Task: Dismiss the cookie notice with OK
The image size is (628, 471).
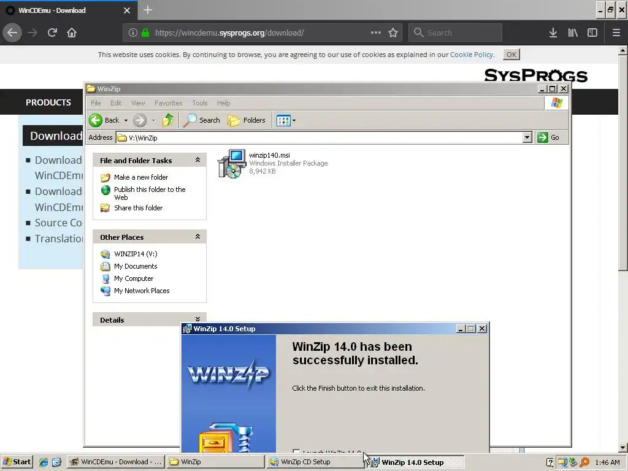Action: click(x=511, y=55)
